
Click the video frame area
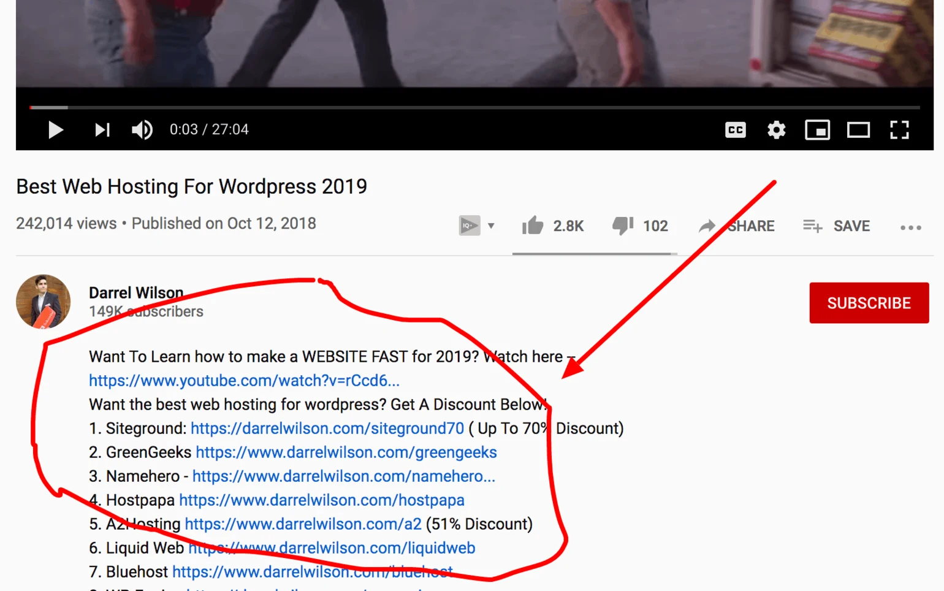[x=474, y=43]
